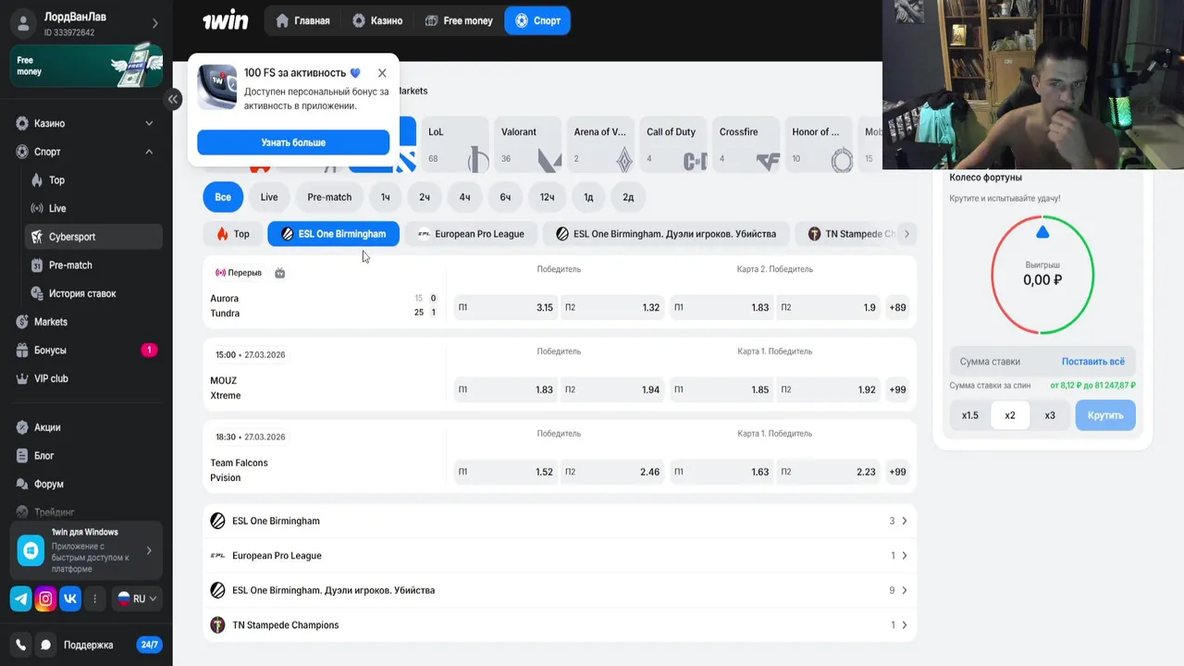
Task: Click Узнать больше button
Action: pos(293,142)
